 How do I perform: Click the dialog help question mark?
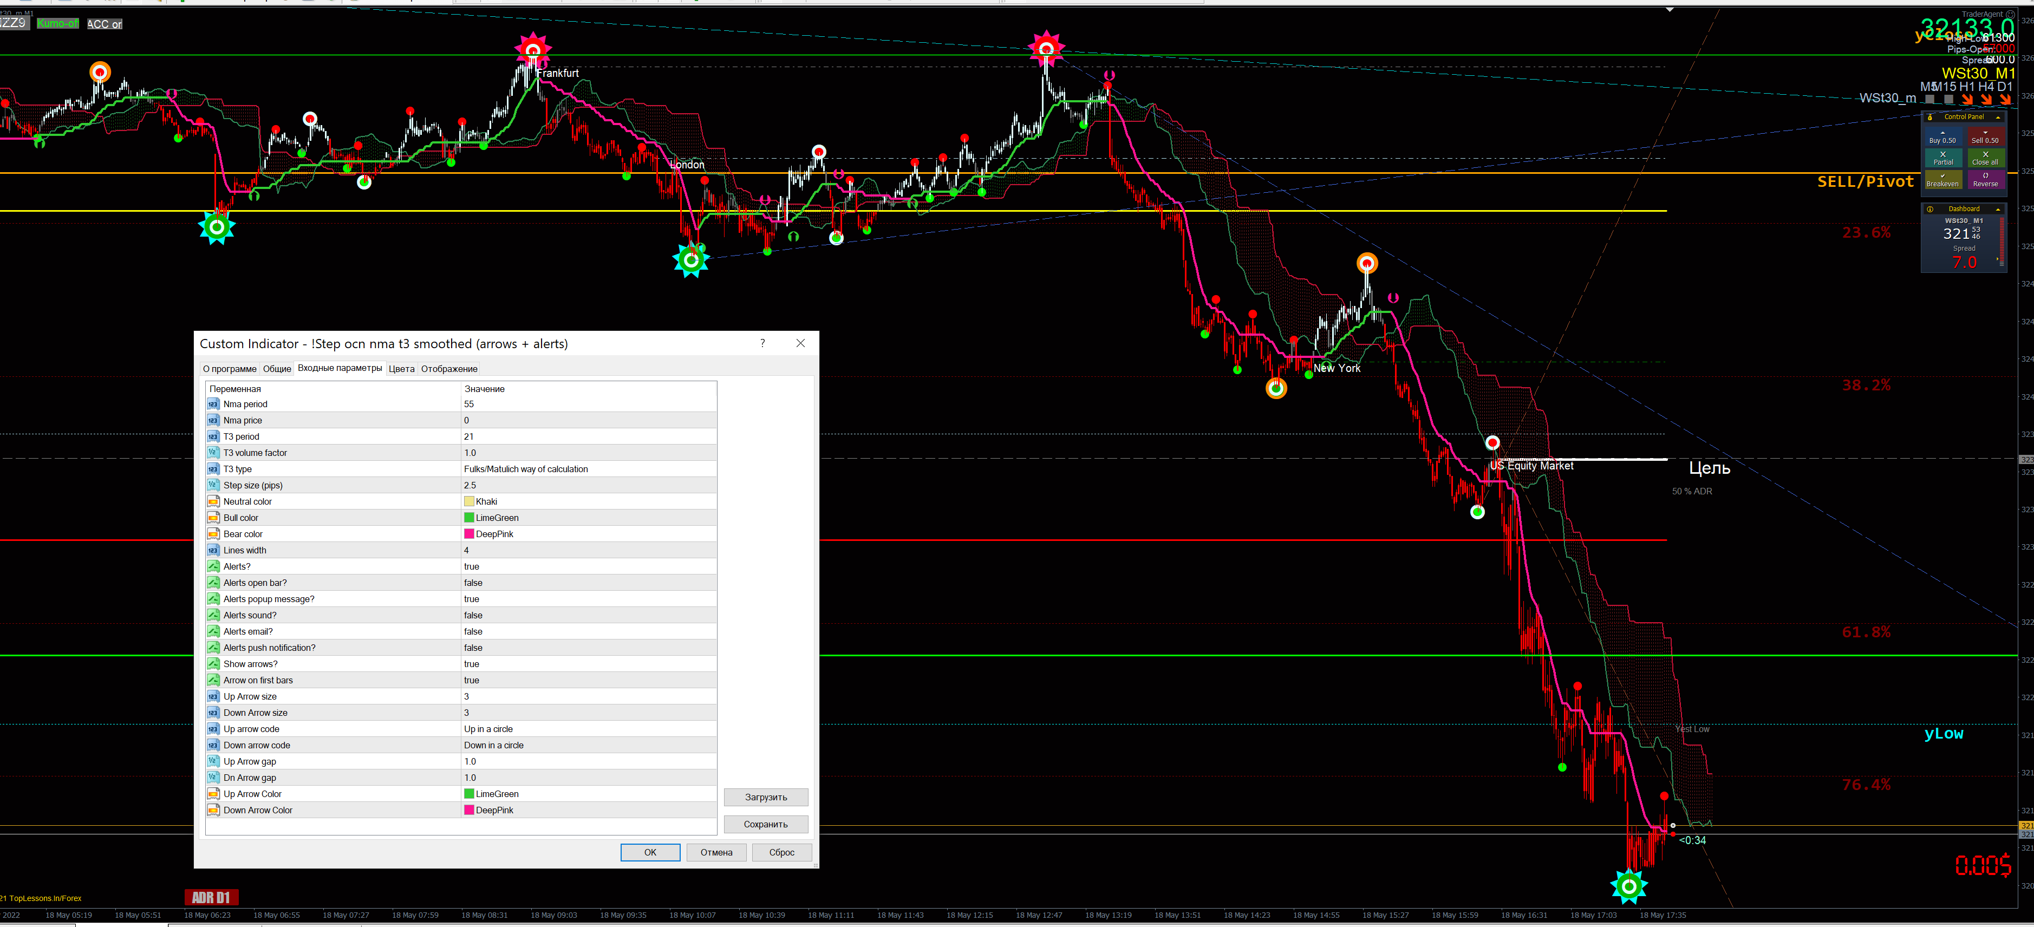click(x=762, y=343)
